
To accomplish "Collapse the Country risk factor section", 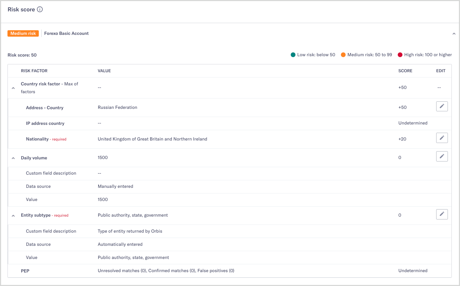I will pyautogui.click(x=13, y=88).
